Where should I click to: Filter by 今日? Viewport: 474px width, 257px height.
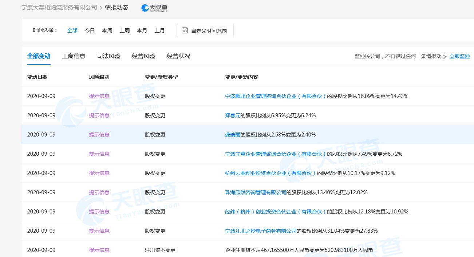(90, 30)
